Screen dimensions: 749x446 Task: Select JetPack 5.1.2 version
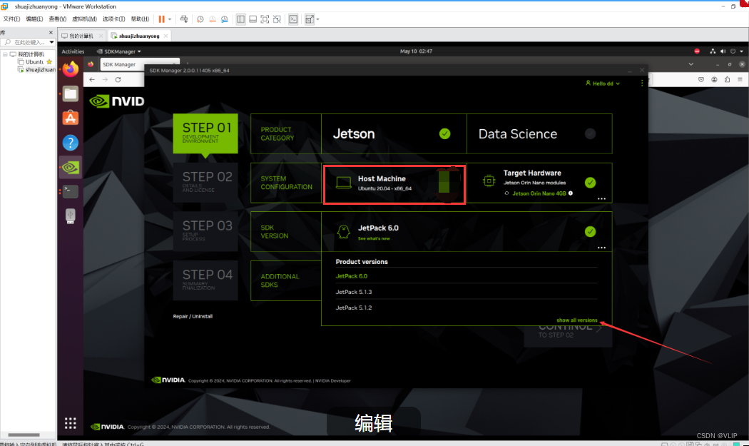[x=354, y=308]
